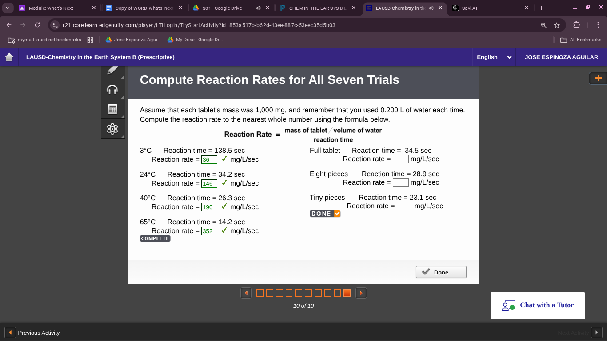Start a Chat with a Tutor
Image resolution: width=607 pixels, height=341 pixels.
(x=538, y=305)
